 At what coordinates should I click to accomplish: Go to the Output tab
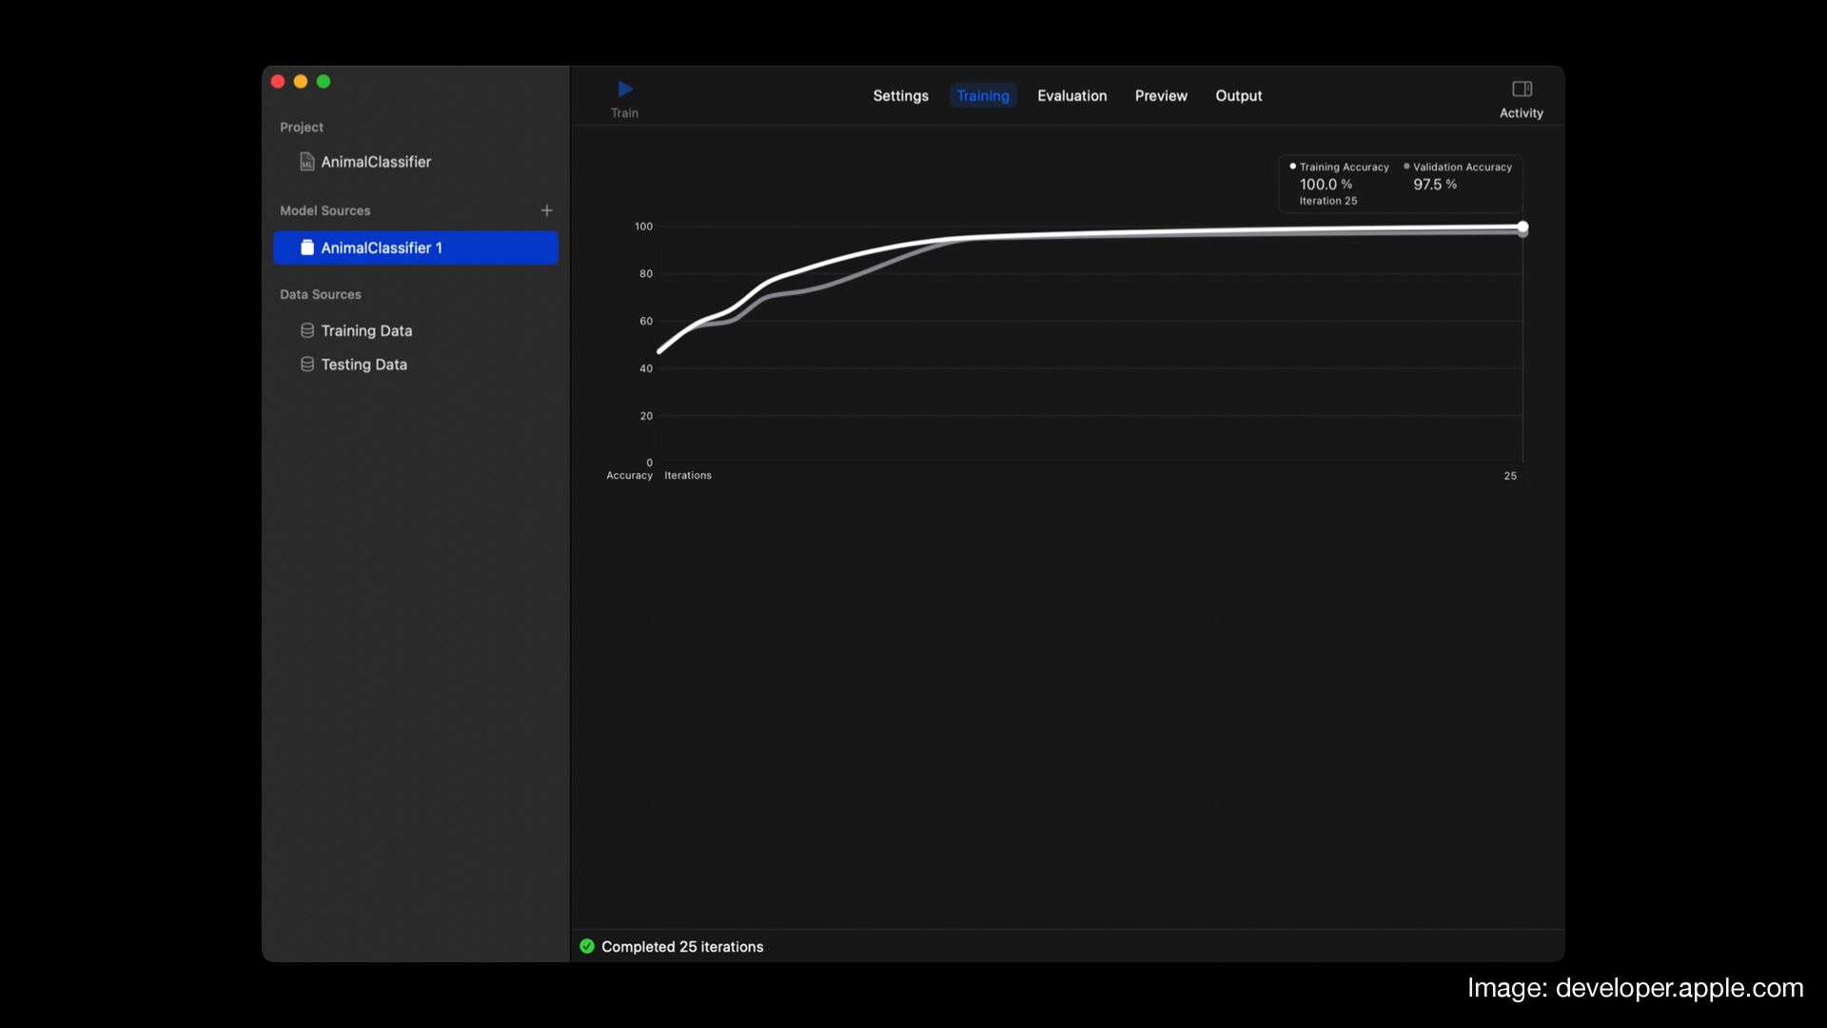pos(1238,96)
